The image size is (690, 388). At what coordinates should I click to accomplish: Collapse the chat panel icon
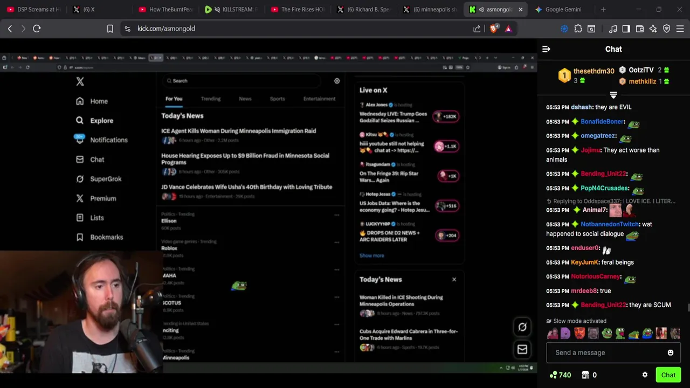point(546,49)
